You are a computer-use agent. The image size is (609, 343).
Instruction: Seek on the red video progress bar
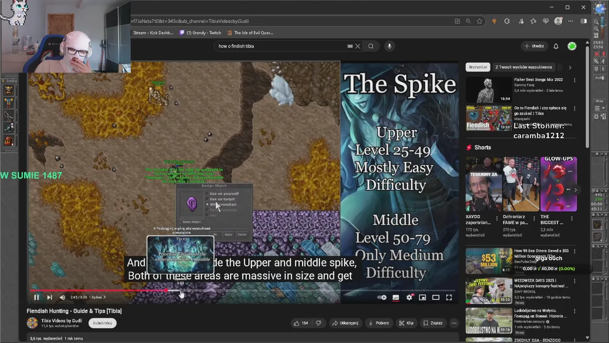point(243,290)
